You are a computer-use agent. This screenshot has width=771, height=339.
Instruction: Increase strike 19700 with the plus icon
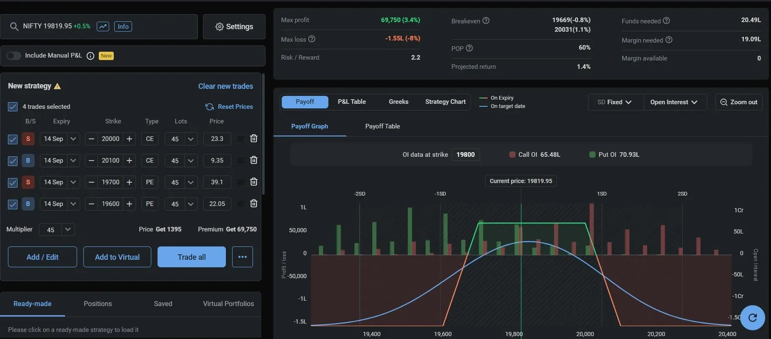[x=129, y=182]
